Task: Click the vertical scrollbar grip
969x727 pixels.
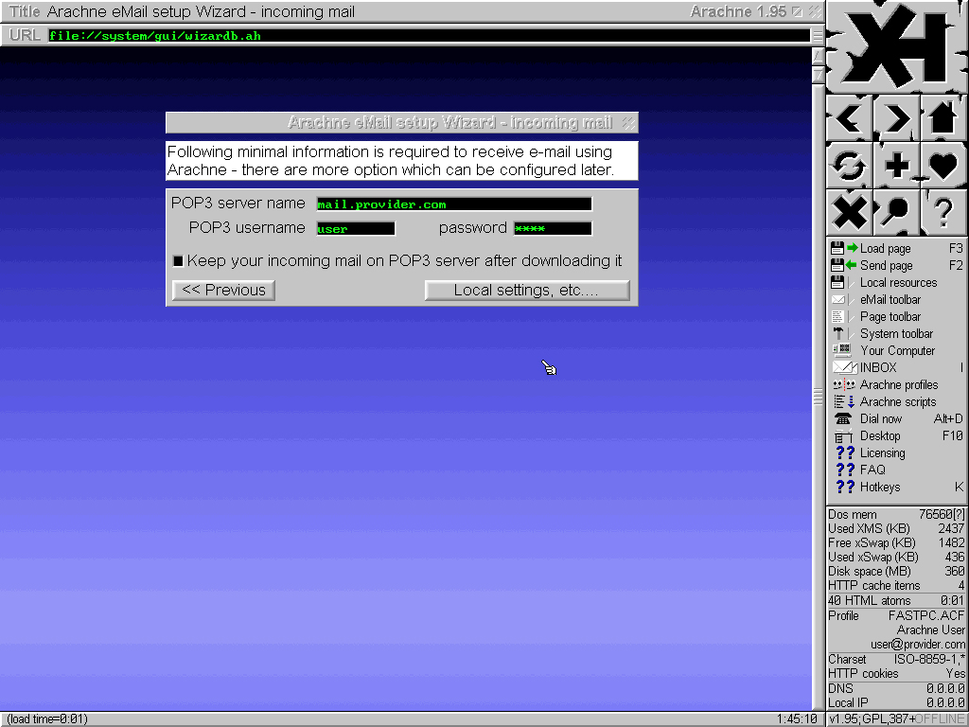Action: click(x=818, y=397)
